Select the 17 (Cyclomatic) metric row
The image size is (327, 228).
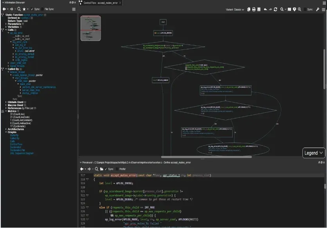(18, 126)
